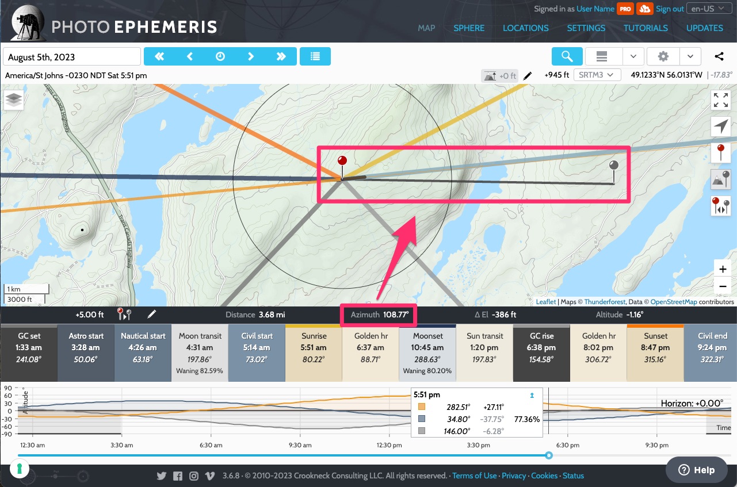
Task: Click the date field August 5th, 2023
Action: pos(72,57)
